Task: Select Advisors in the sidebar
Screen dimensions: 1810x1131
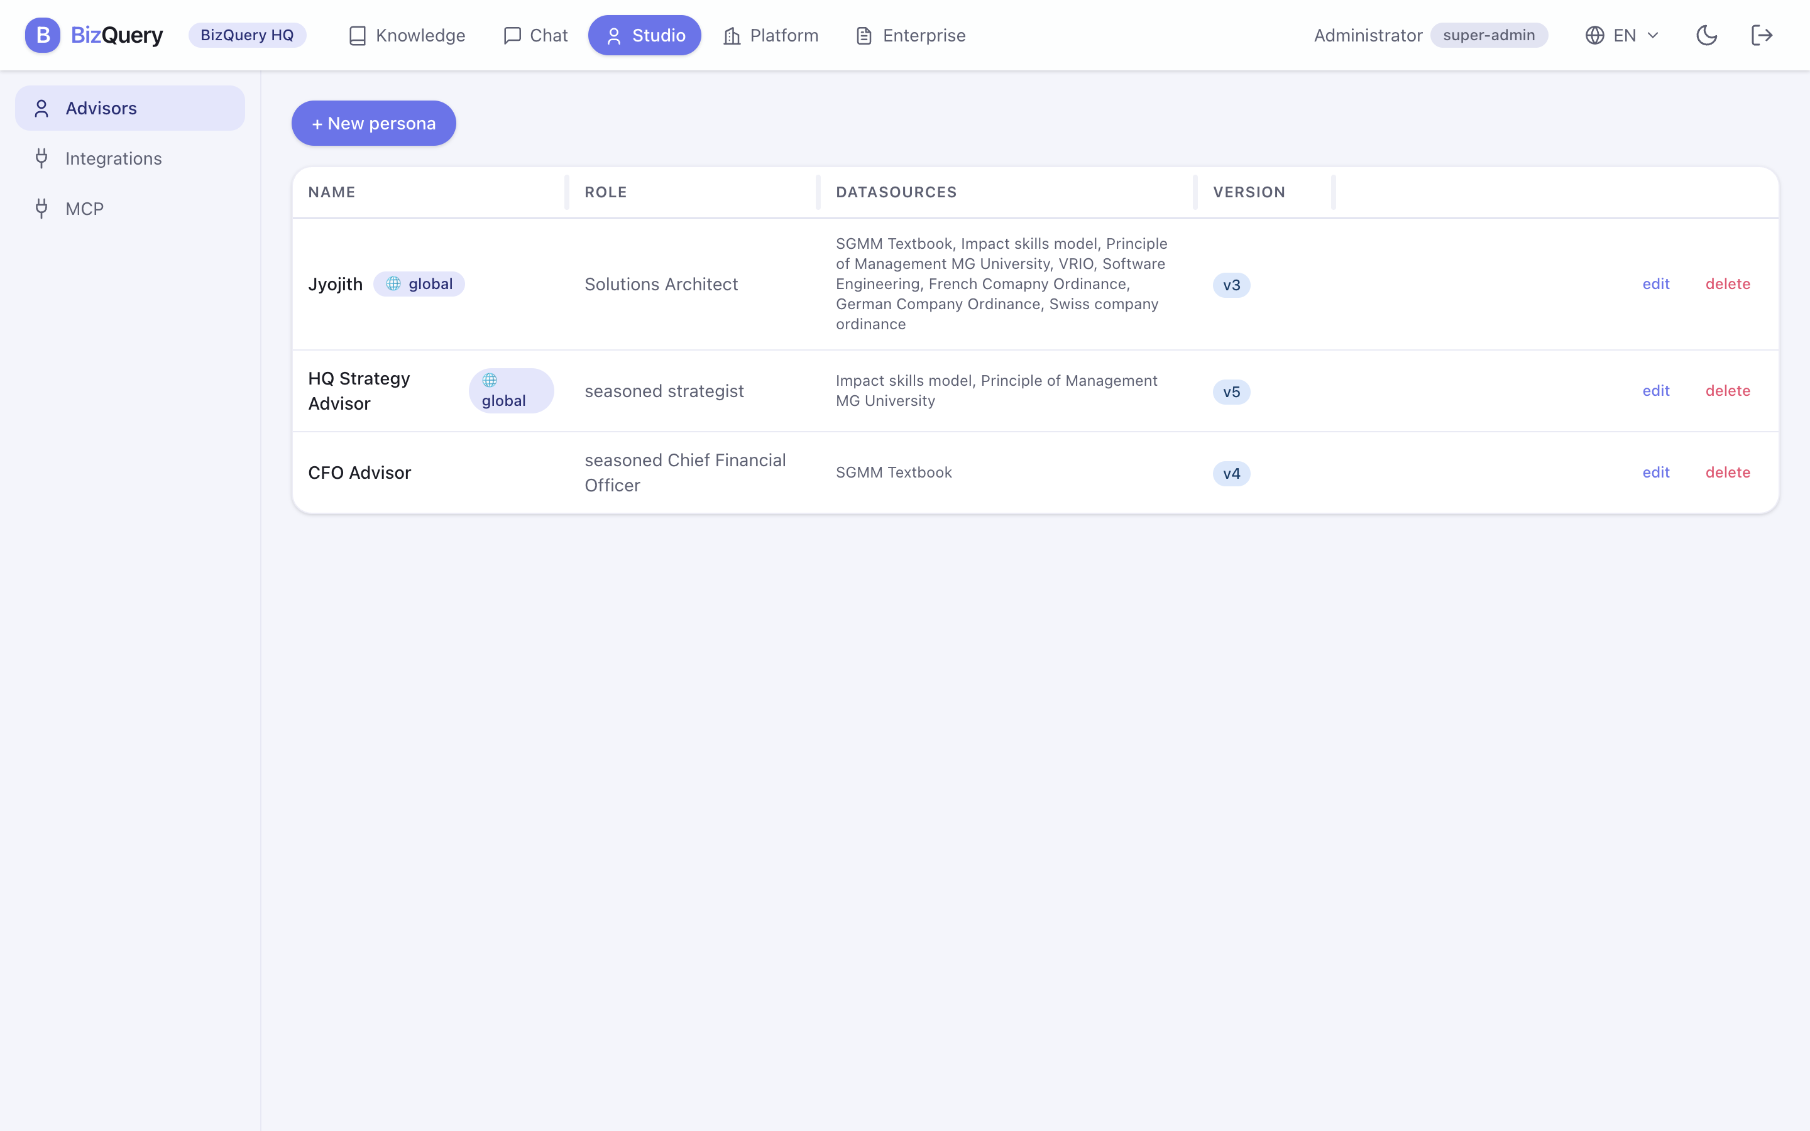Action: (x=130, y=109)
